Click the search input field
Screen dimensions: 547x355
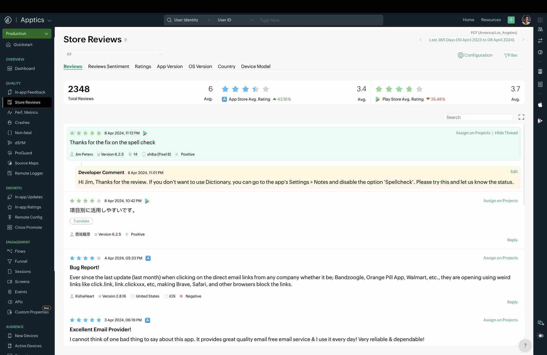click(478, 117)
